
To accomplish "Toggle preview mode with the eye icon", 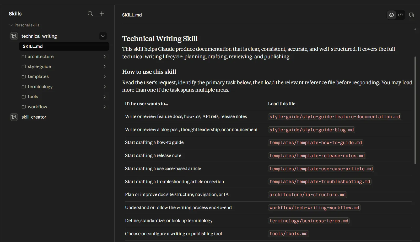I will pos(391,15).
